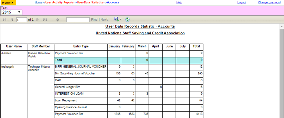Go to previous report page
This screenshot has height=118, width=284.
point(12,19)
